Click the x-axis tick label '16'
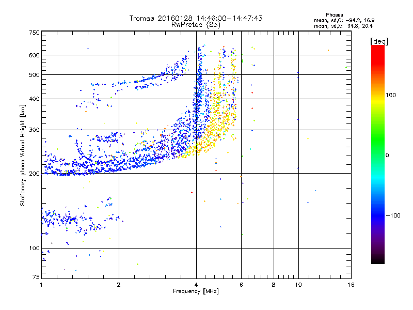413x310 pixels. [x=351, y=285]
